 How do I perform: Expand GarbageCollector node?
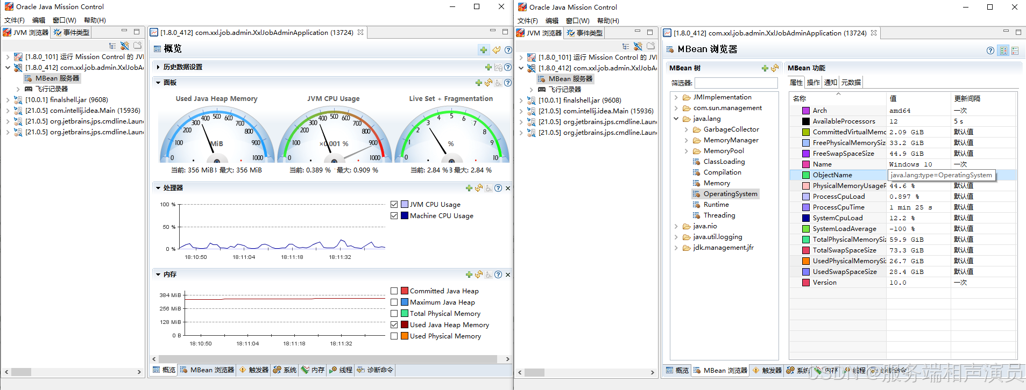tap(687, 129)
